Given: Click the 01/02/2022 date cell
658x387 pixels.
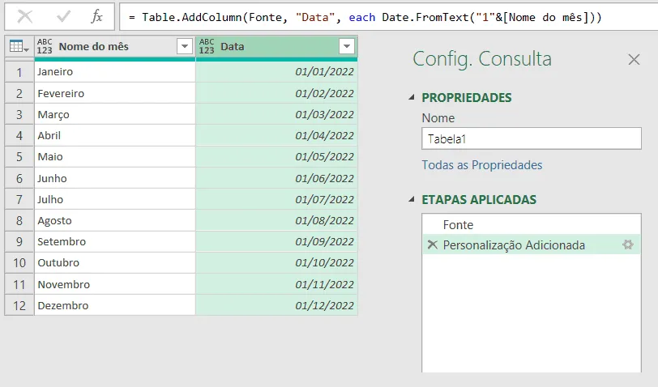Looking at the screenshot, I should tap(276, 93).
